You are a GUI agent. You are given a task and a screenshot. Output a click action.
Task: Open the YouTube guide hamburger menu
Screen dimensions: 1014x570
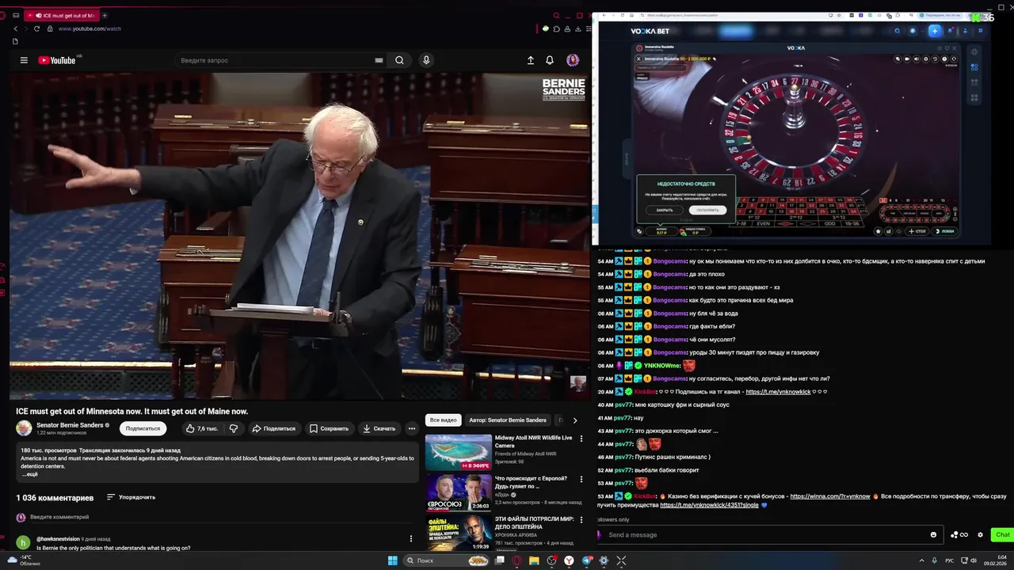point(24,60)
